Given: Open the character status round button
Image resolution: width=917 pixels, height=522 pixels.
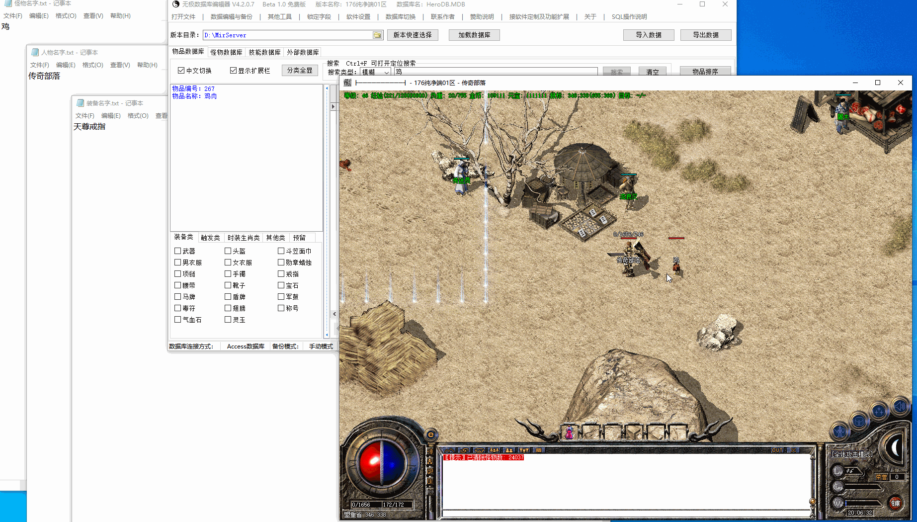Looking at the screenshot, I should coord(840,432).
